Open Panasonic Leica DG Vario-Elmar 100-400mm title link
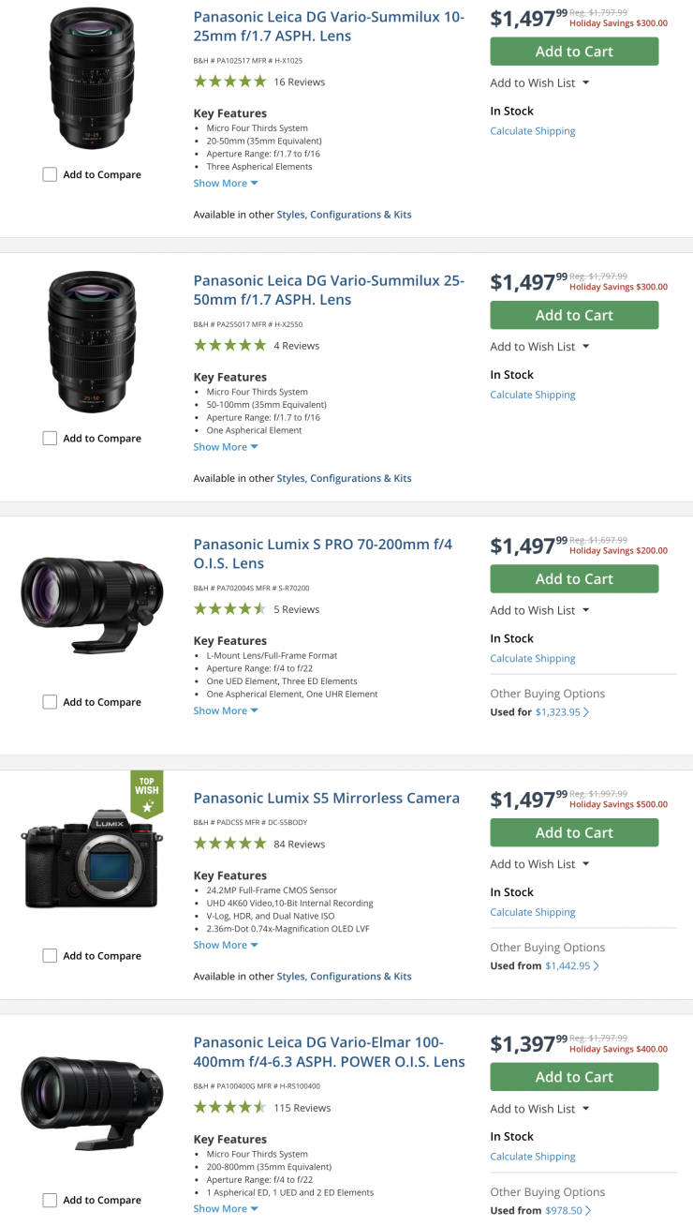693x1226 pixels. point(329,1052)
